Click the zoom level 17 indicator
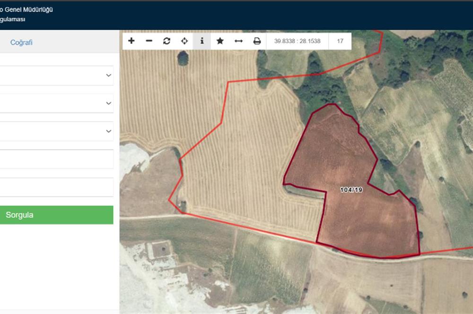The width and height of the screenshot is (473, 314). click(340, 41)
